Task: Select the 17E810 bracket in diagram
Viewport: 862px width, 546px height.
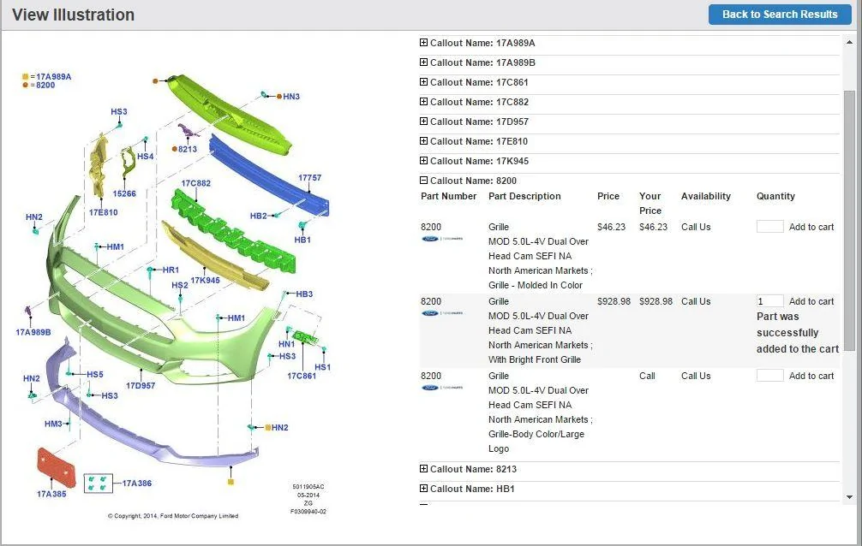Action: tap(99, 165)
